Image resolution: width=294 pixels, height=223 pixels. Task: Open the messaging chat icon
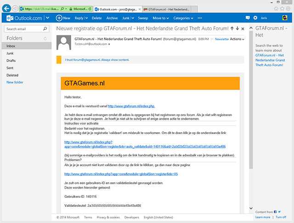point(248,18)
